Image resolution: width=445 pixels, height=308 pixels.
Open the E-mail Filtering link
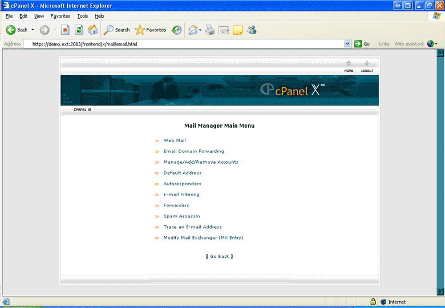(x=181, y=194)
